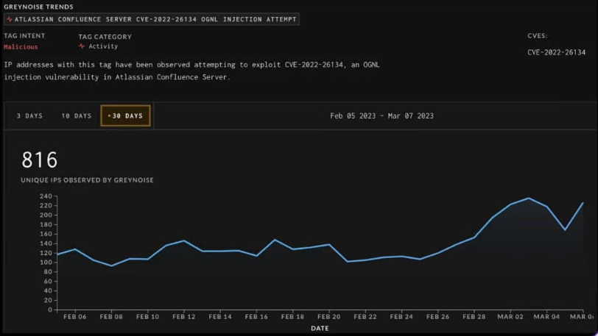The height and width of the screenshot is (336, 598).
Task: Switch to the 3 DAYS tab
Action: [29, 116]
